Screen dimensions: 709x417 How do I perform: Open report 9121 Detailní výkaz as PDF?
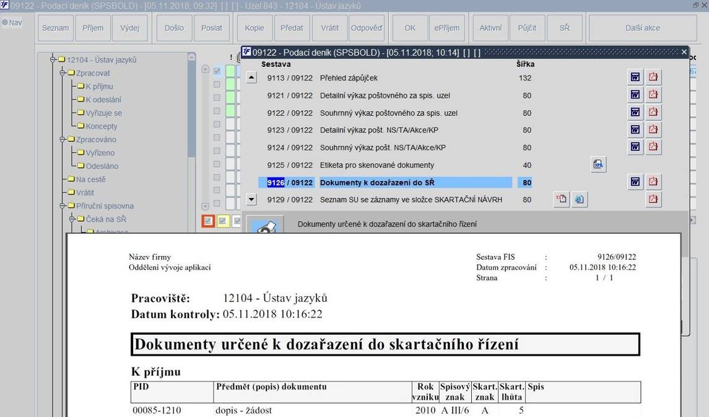[x=653, y=95]
